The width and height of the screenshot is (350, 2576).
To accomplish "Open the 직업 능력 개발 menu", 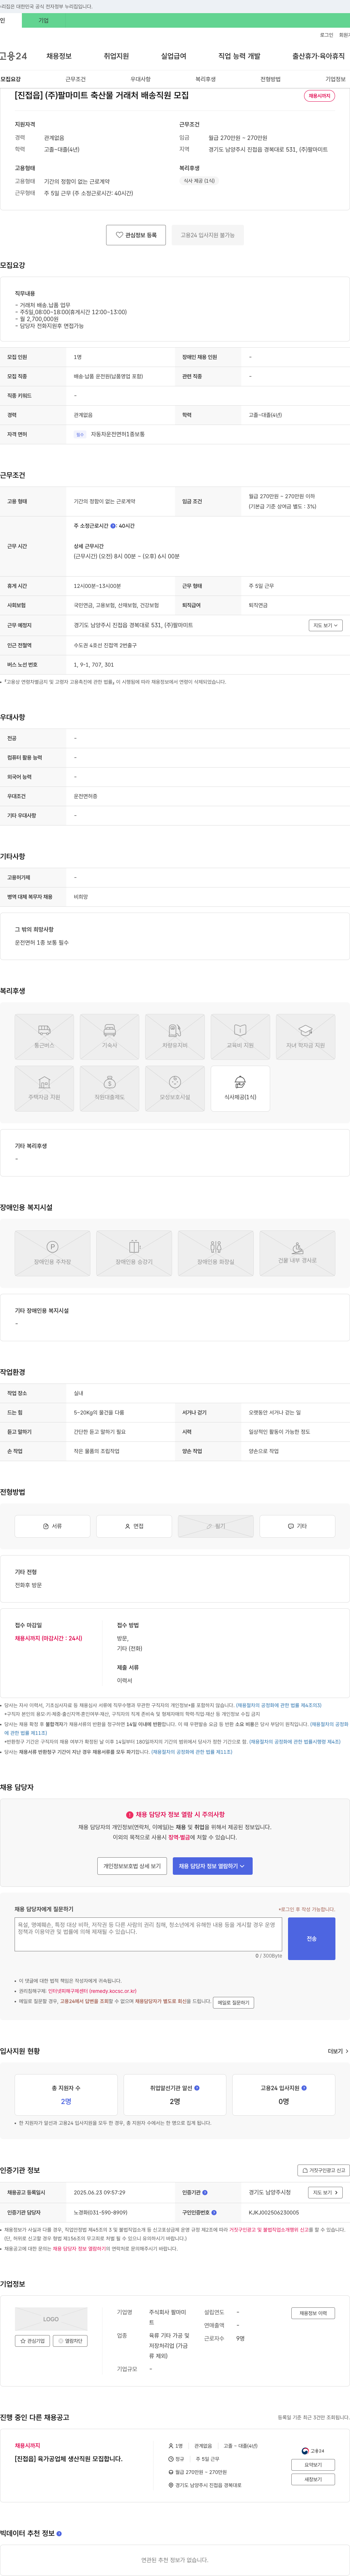I will pyautogui.click(x=239, y=57).
